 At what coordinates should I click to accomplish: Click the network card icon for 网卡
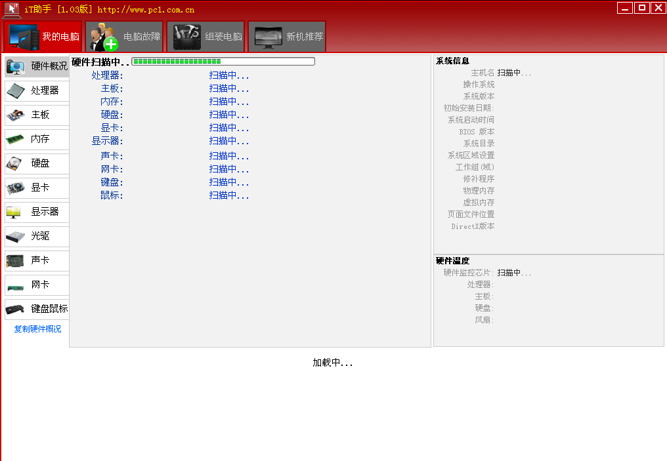[16, 288]
